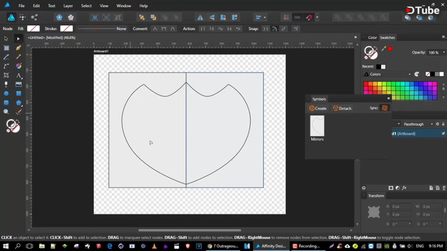This screenshot has height=251, width=447.
Task: Choose the Zoom tool magnifier
Action: (x=6, y=112)
